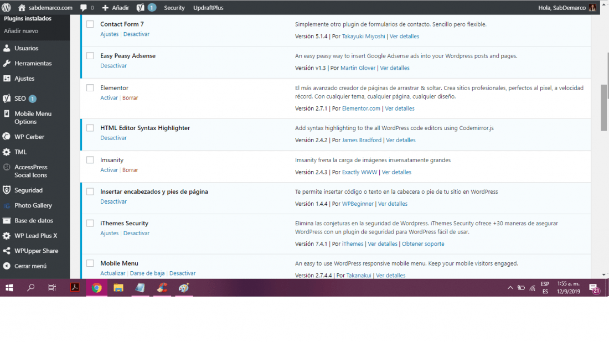Click the scrollbar down arrow

(604, 275)
